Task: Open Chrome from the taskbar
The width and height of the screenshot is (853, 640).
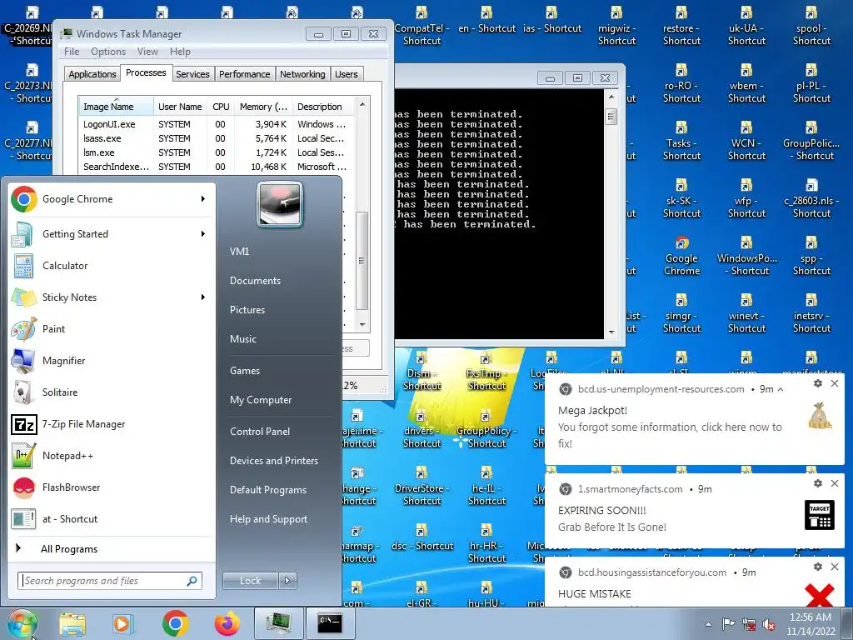Action: pyautogui.click(x=175, y=623)
